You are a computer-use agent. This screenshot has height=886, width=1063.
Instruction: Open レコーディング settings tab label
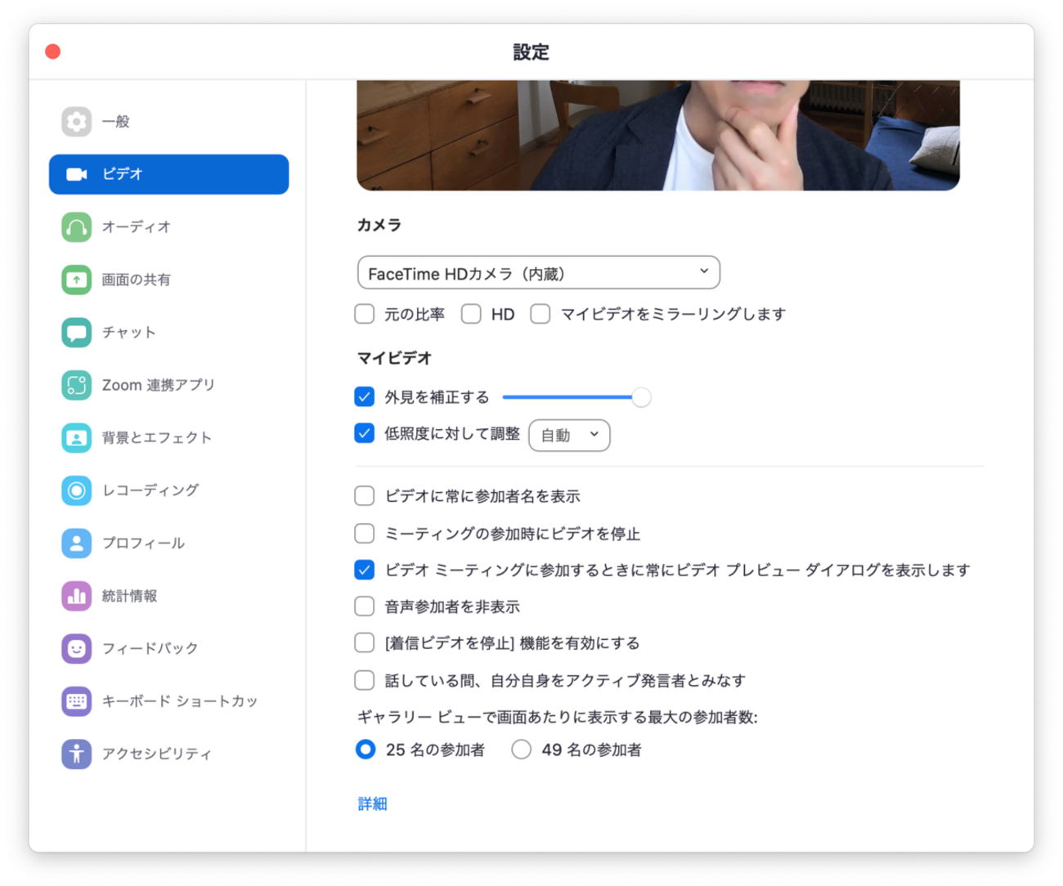click(150, 490)
